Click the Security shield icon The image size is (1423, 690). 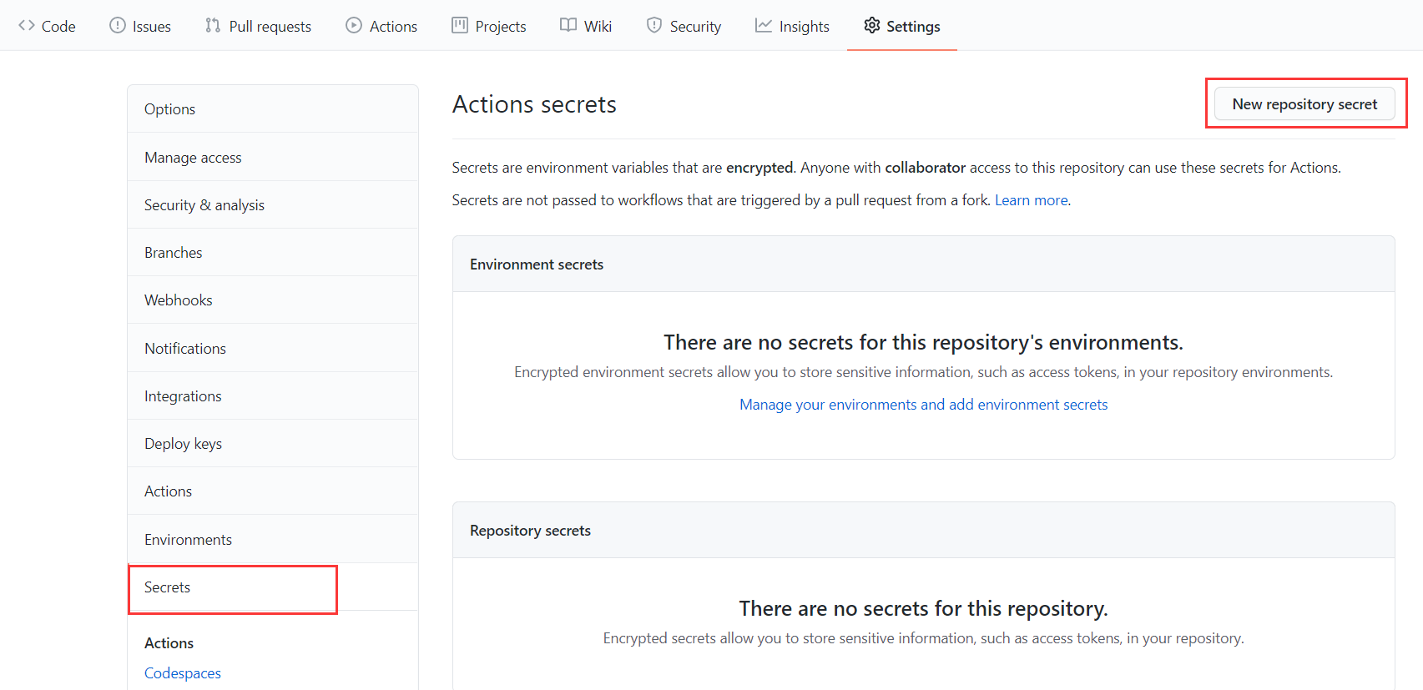pyautogui.click(x=654, y=26)
